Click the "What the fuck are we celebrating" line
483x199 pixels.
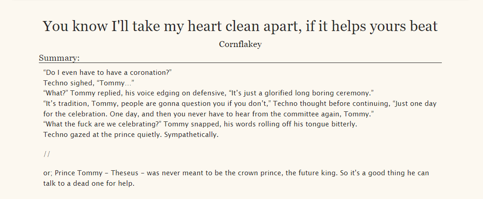[200, 124]
